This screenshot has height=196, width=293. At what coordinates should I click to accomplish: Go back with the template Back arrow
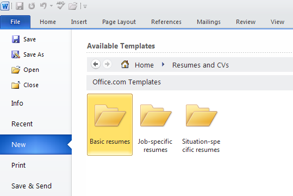coord(96,64)
